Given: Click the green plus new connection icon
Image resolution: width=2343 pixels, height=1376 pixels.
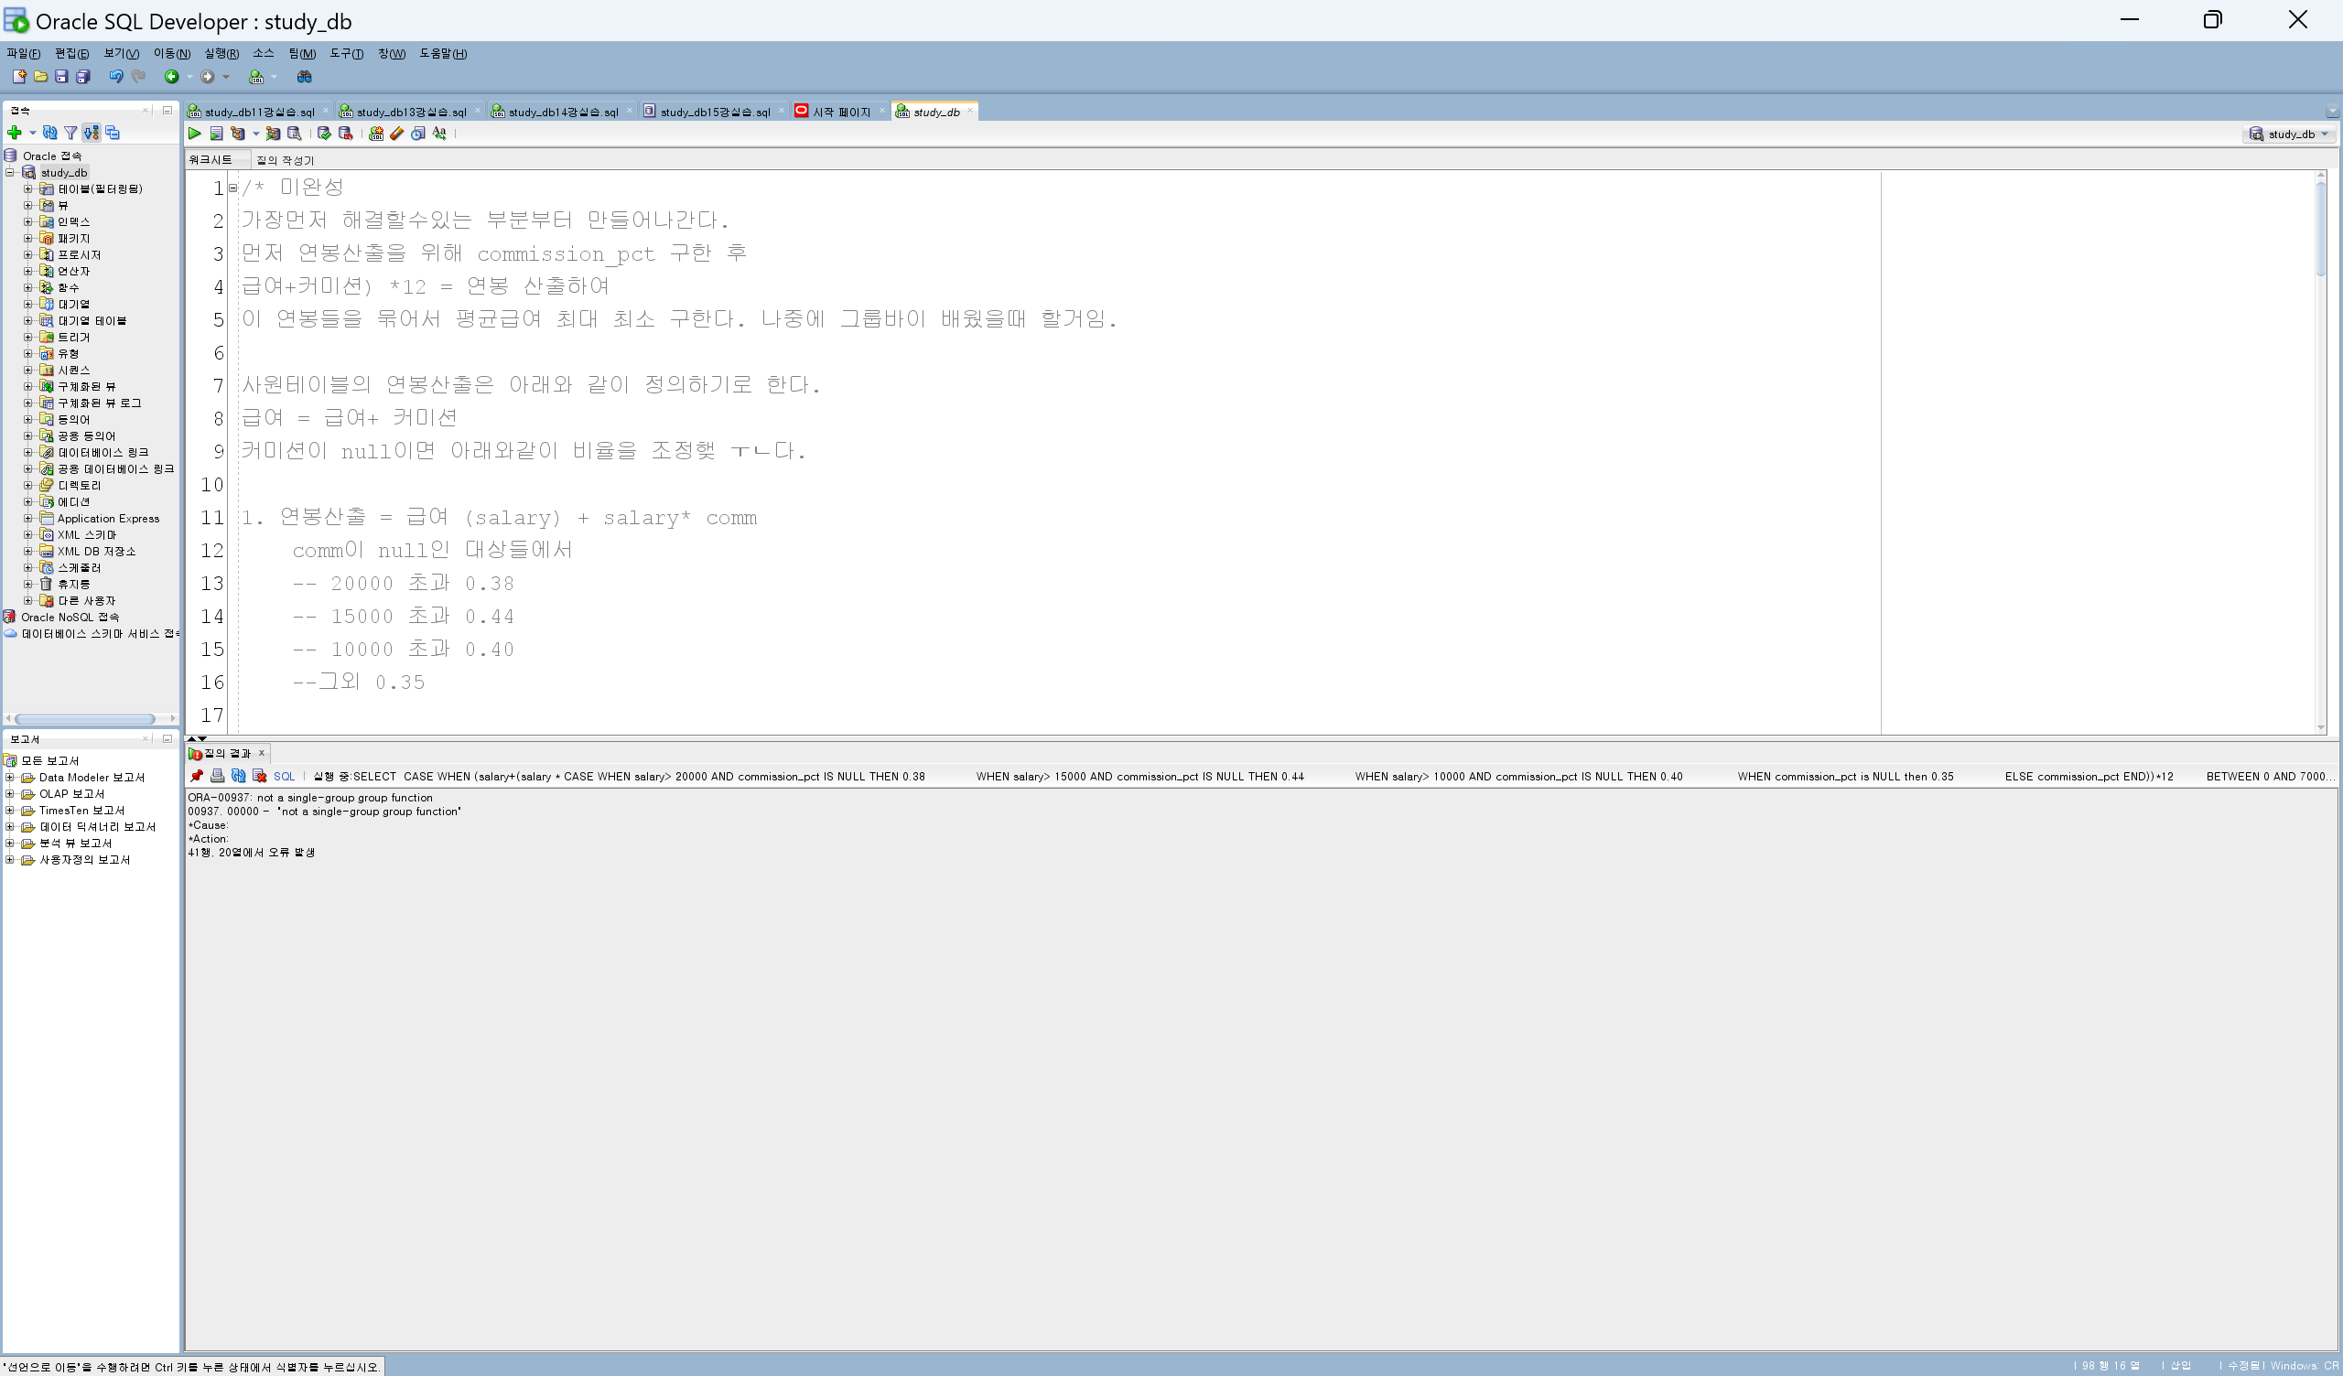Looking at the screenshot, I should coord(14,133).
